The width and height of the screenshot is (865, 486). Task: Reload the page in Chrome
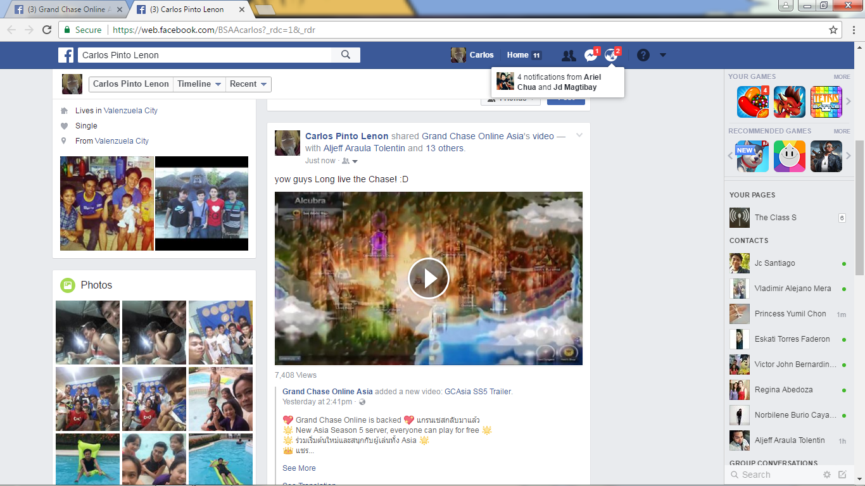pos(47,30)
